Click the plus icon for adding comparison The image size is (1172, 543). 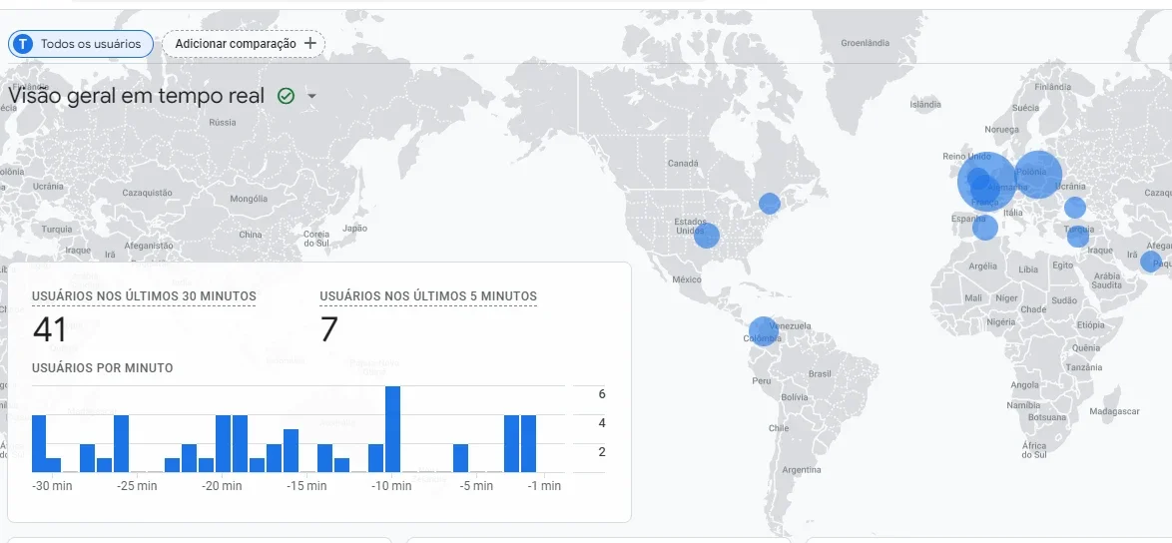coord(310,43)
